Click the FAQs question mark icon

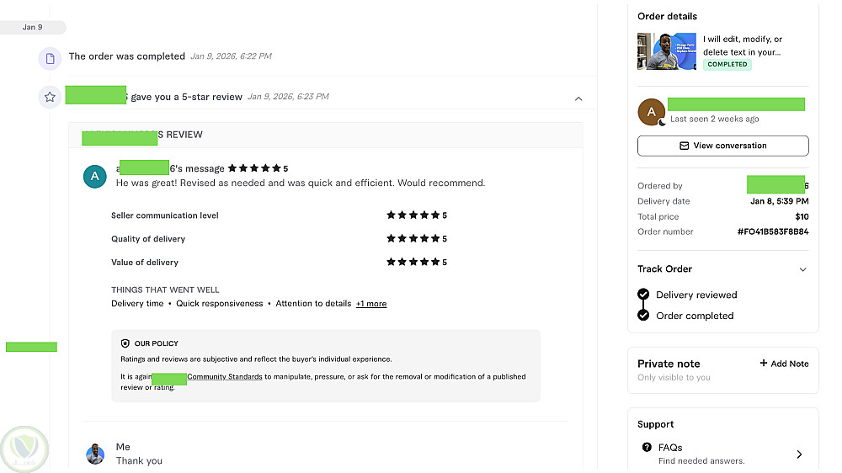click(647, 448)
